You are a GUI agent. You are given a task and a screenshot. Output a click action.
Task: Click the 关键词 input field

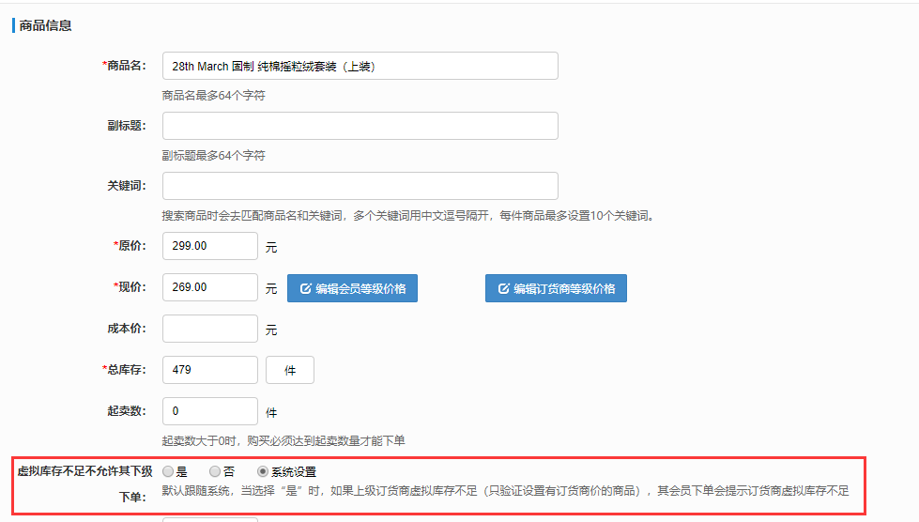[x=360, y=186]
